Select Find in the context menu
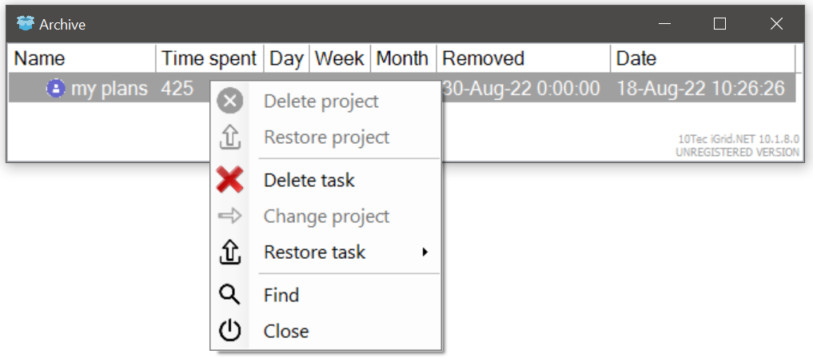The height and width of the screenshot is (362, 813). (x=281, y=295)
